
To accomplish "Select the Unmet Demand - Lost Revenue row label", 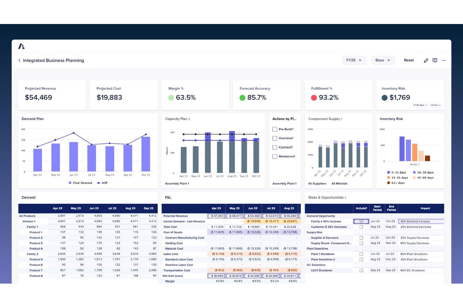I will click(184, 222).
